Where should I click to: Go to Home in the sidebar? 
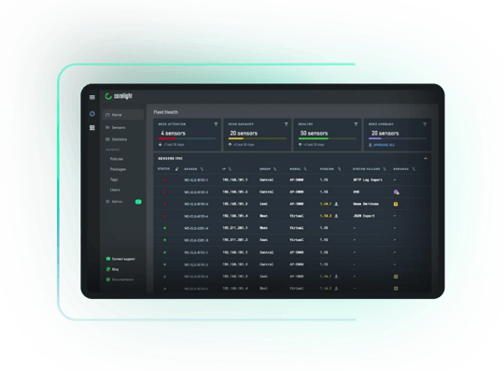[123, 115]
